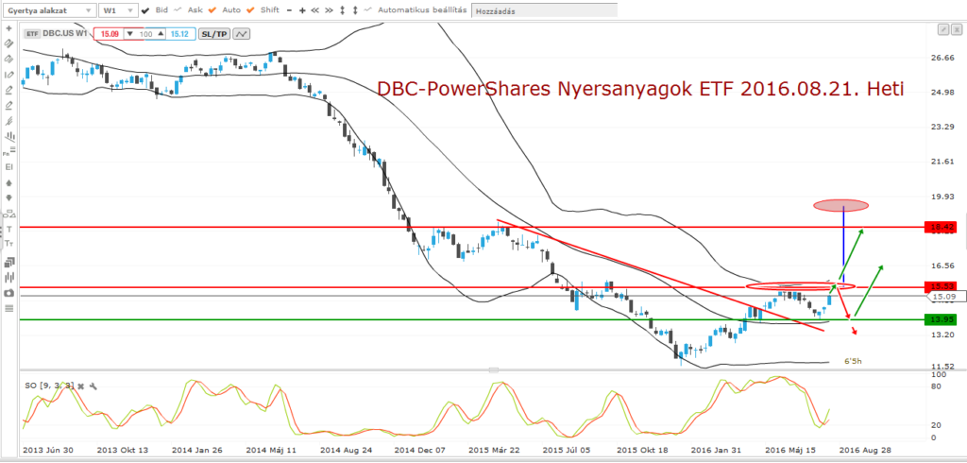967x463 pixels.
Task: Click the pencil edit icon at chart top-right
Action: coord(943,29)
